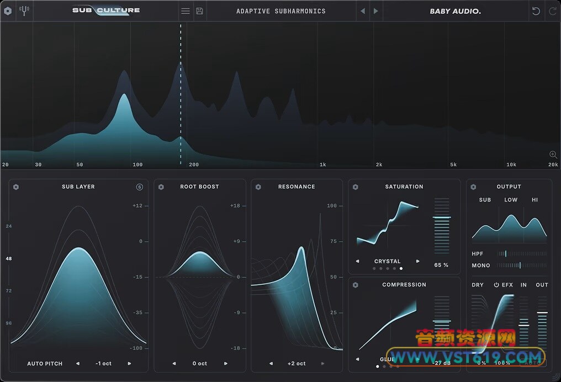
Task: Click the OUT level meter slider
Action: pyautogui.click(x=542, y=323)
